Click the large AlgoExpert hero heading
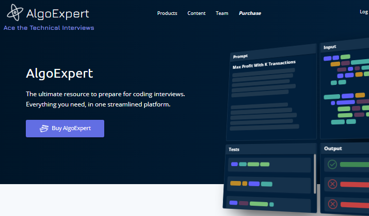Viewport: 369px width, 216px height. (59, 74)
